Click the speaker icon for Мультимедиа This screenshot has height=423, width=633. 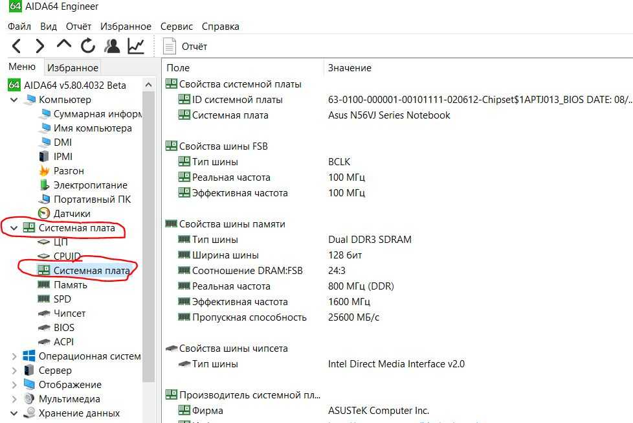click(29, 399)
